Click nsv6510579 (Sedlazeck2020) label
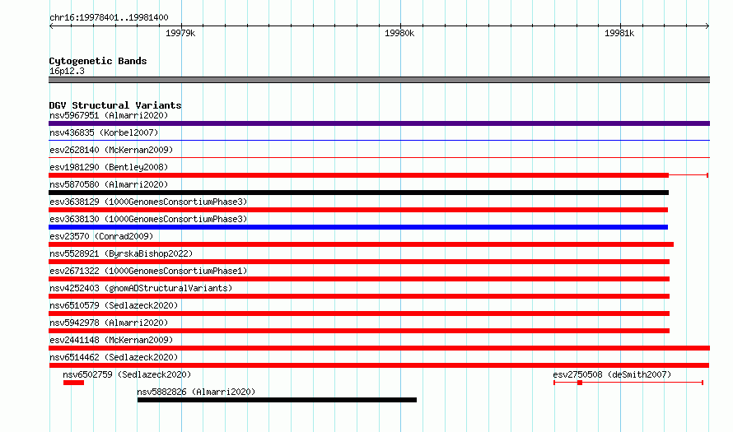 coord(114,305)
